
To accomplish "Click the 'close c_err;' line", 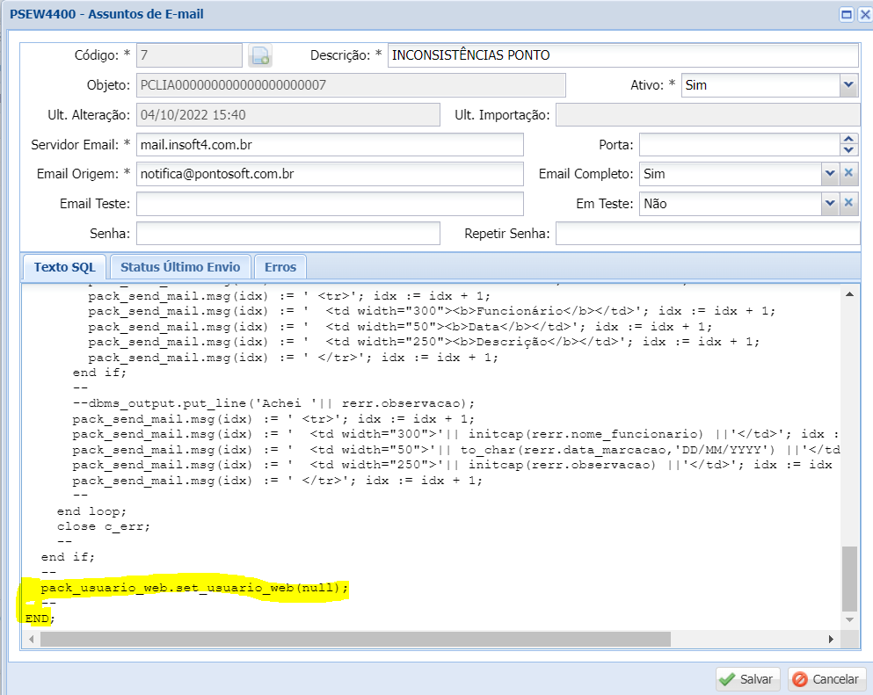I will pos(104,526).
